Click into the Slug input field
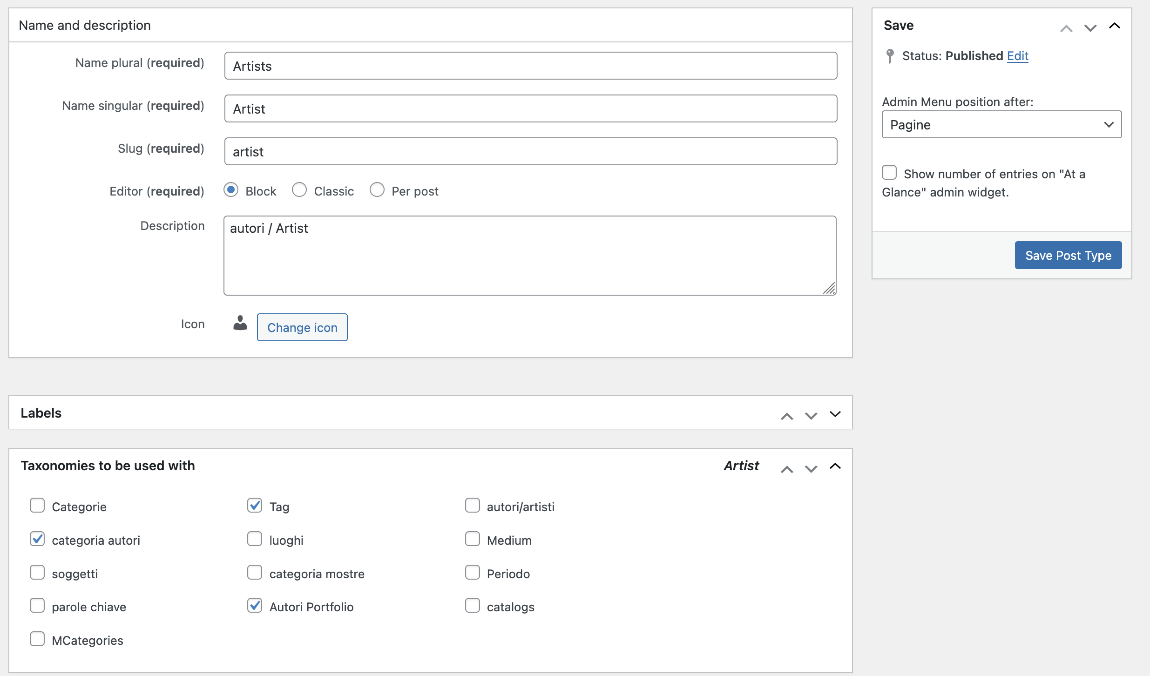 530,151
